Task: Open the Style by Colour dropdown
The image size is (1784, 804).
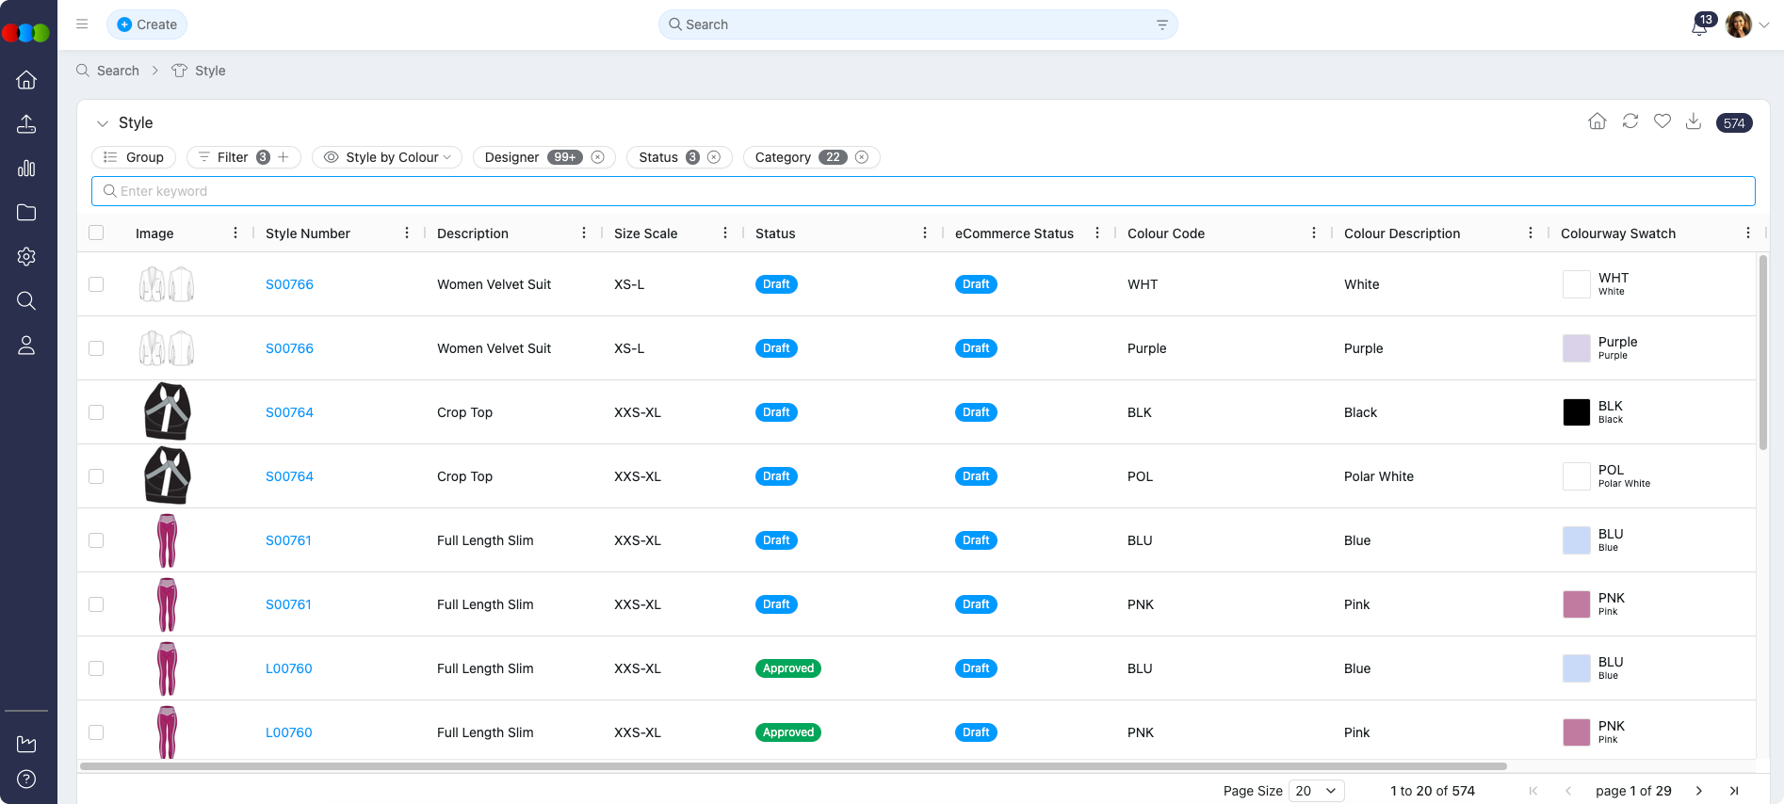Action: 387,157
